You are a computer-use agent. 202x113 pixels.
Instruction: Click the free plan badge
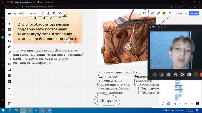click(x=21, y=13)
